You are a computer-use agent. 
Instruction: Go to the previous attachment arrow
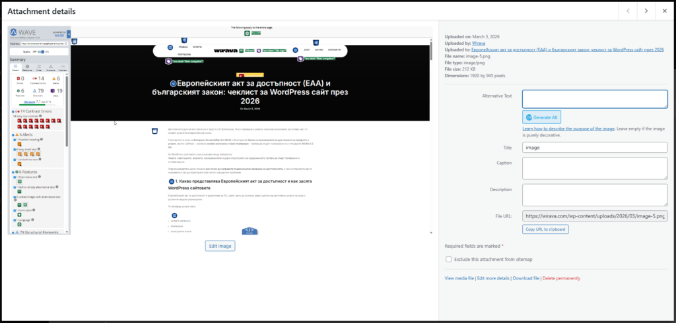click(628, 11)
